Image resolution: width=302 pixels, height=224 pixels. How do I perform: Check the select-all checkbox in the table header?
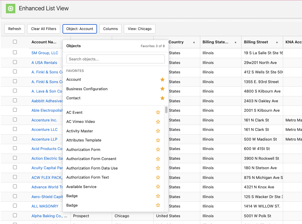[x=15, y=42]
